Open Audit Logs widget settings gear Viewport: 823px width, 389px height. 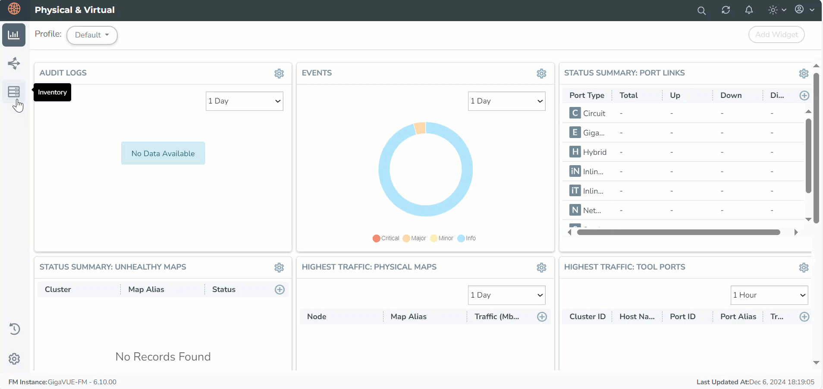(279, 73)
